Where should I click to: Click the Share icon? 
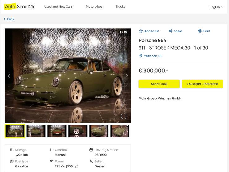pos(170,31)
